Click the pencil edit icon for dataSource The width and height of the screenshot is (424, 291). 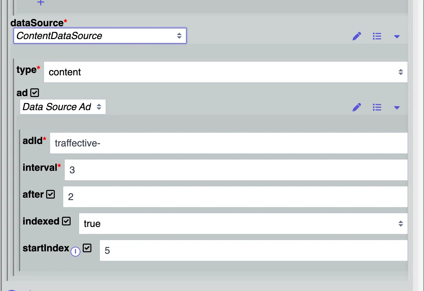[357, 36]
